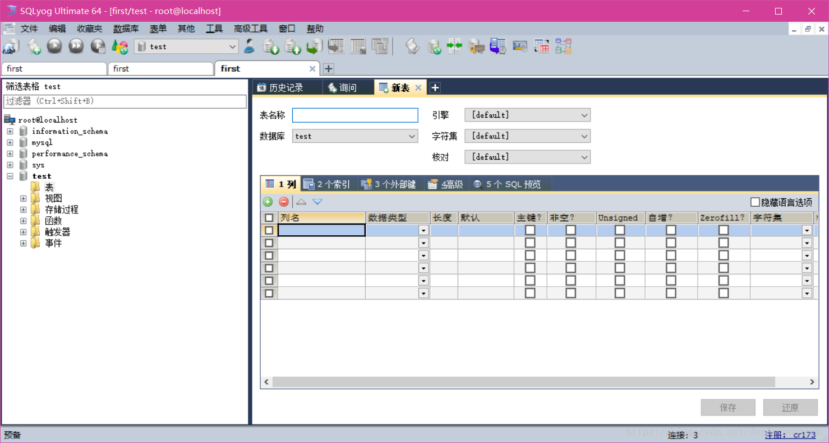Click the paper scroll icon without plus badge
The image size is (829, 443).
coord(412,46)
